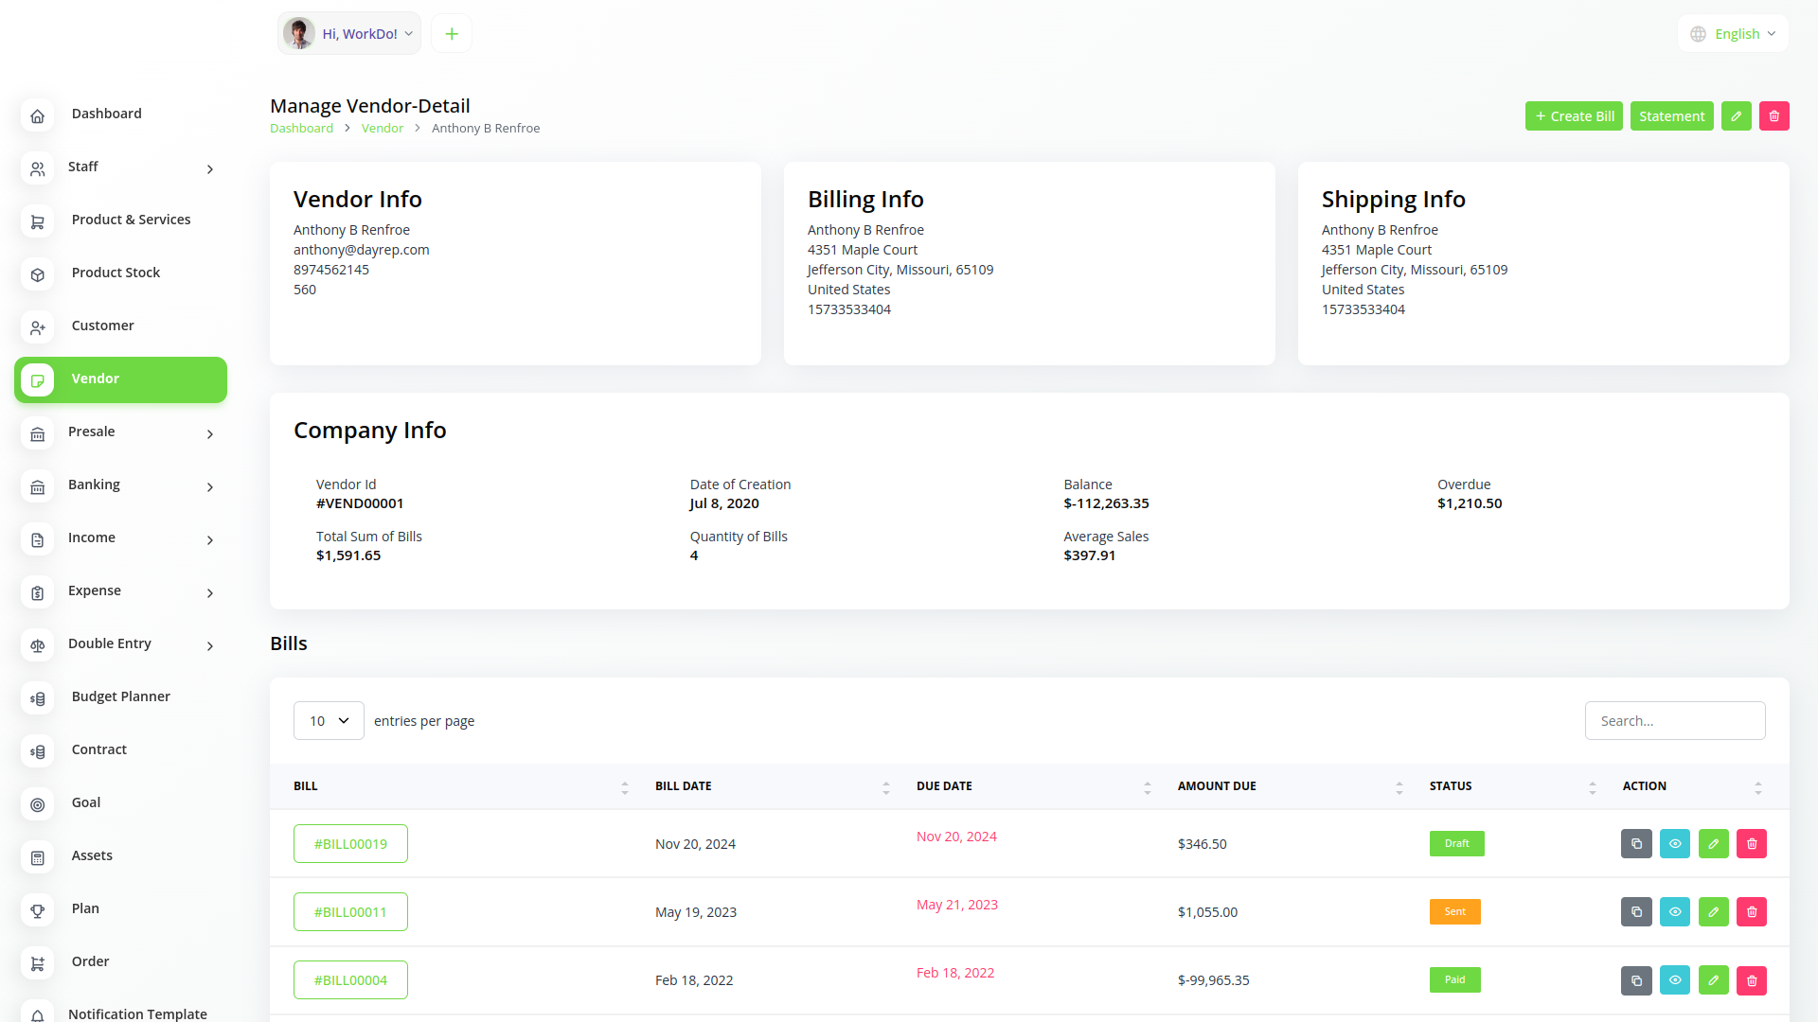The width and height of the screenshot is (1818, 1022).
Task: Open the entries per page dropdown
Action: [329, 721]
